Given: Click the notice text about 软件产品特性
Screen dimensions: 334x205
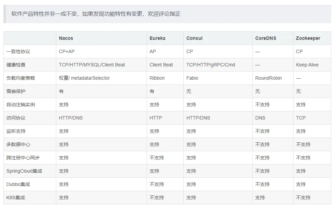Looking at the screenshot, I should point(96,14).
